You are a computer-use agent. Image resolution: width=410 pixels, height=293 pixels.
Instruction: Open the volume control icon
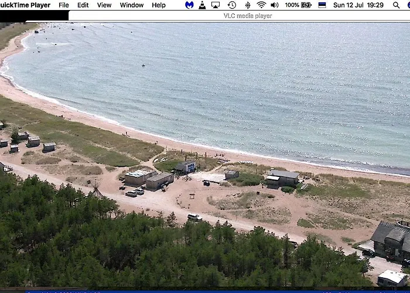(275, 5)
